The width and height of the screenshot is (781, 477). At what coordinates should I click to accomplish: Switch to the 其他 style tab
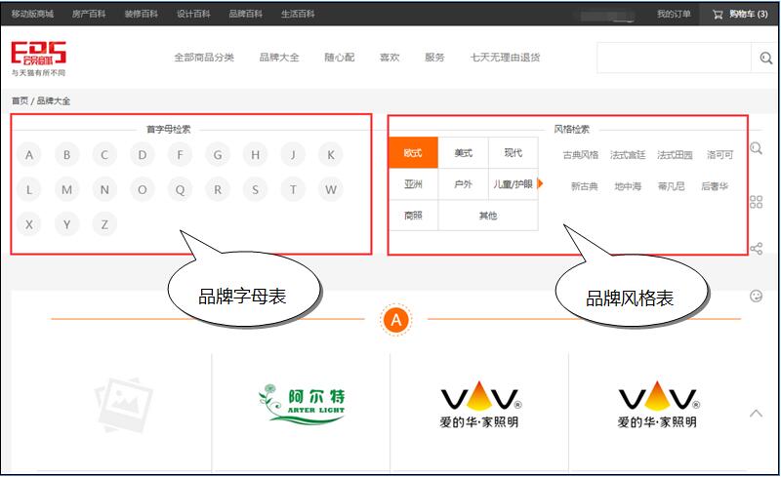point(488,216)
